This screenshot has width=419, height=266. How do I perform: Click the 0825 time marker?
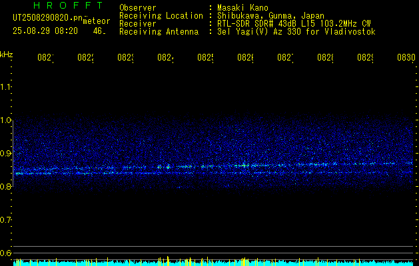click(205, 58)
